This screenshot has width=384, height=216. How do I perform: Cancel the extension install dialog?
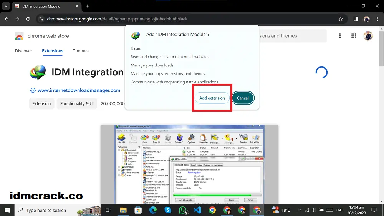tap(243, 98)
